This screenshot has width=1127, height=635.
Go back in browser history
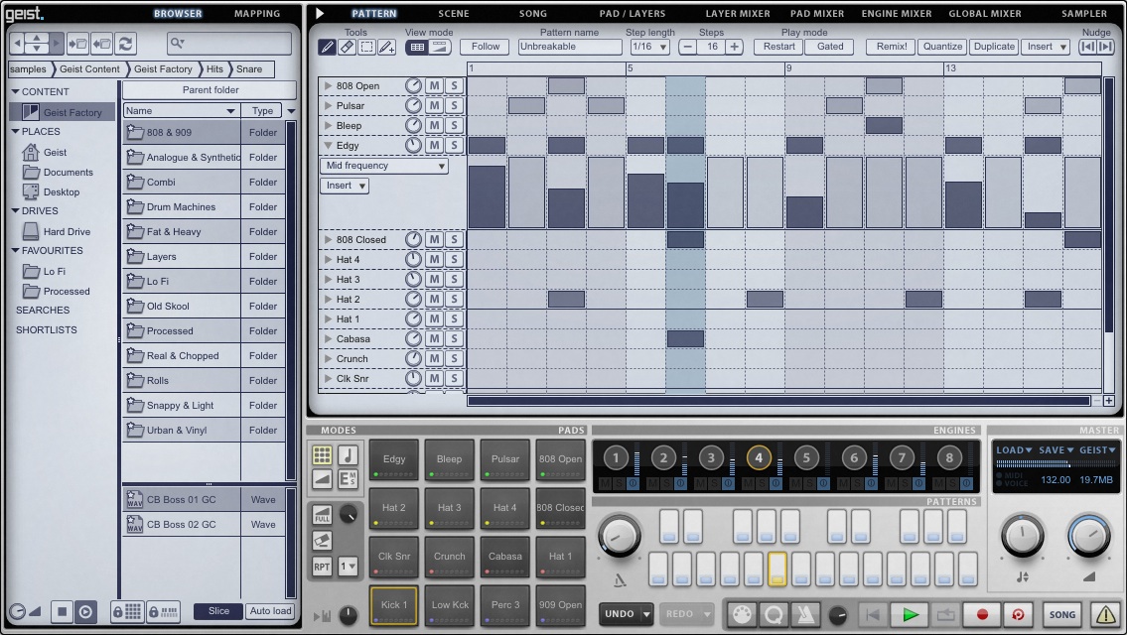[18, 44]
